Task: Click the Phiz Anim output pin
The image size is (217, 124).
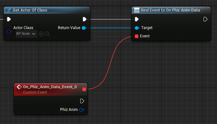Action: coord(81,110)
